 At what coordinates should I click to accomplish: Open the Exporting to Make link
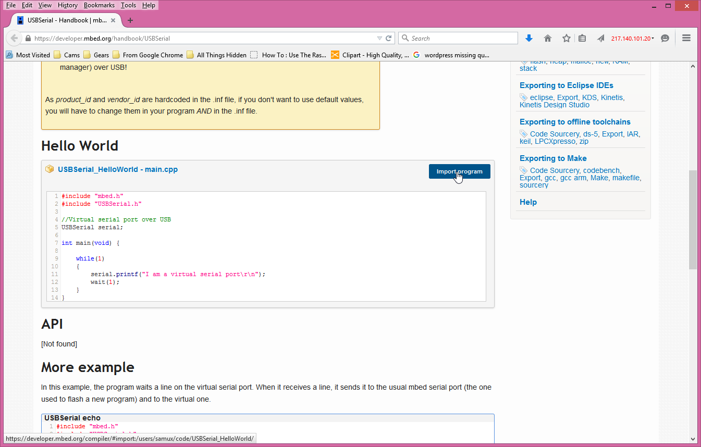[x=553, y=158]
